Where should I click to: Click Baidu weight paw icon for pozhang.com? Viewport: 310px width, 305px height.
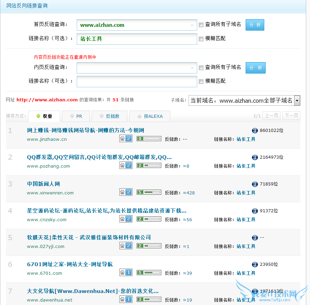pos(126,165)
